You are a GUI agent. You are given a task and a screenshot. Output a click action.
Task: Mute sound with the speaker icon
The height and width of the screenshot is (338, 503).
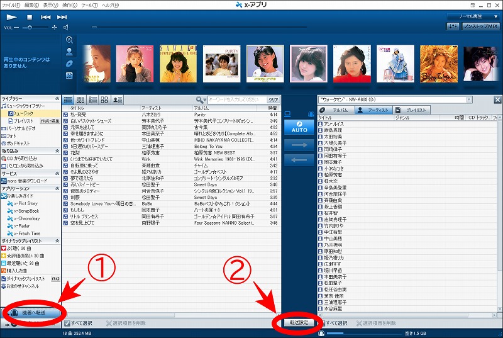tap(64, 28)
